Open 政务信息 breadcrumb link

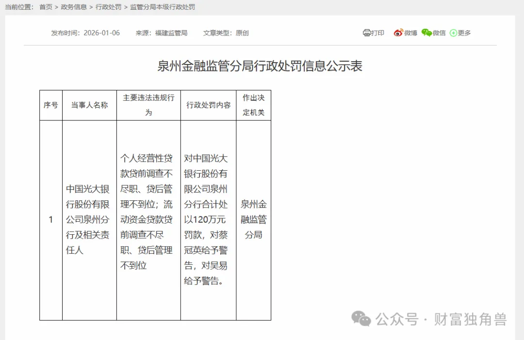click(x=74, y=7)
